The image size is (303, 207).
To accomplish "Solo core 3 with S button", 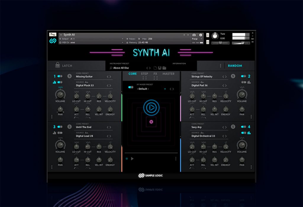I will pyautogui.click(x=70, y=127).
